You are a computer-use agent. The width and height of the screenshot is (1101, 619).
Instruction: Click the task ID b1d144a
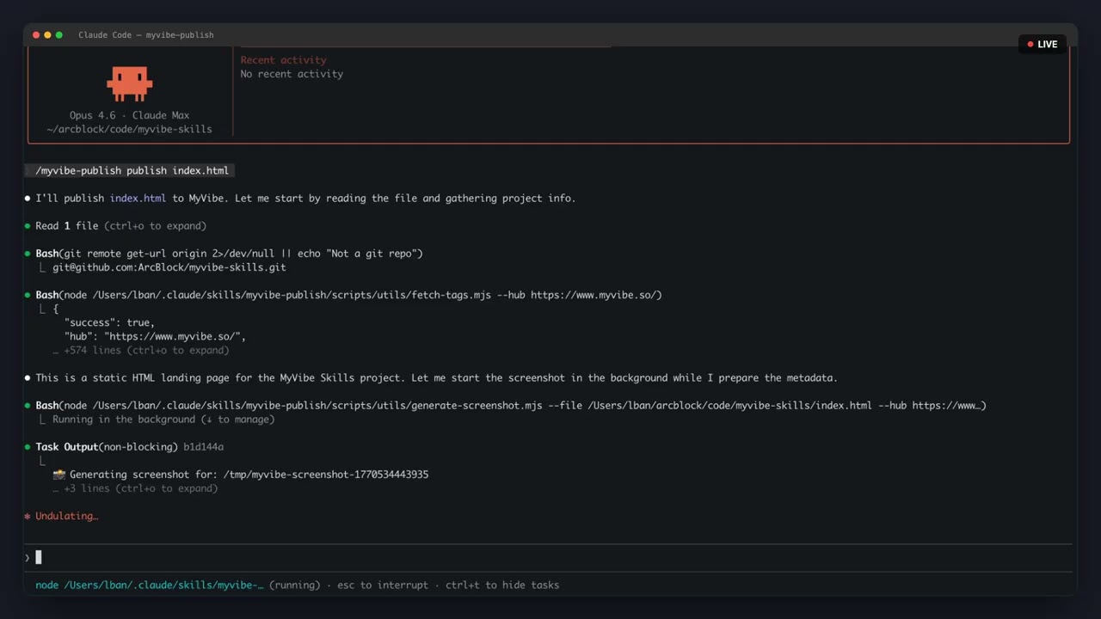point(204,447)
